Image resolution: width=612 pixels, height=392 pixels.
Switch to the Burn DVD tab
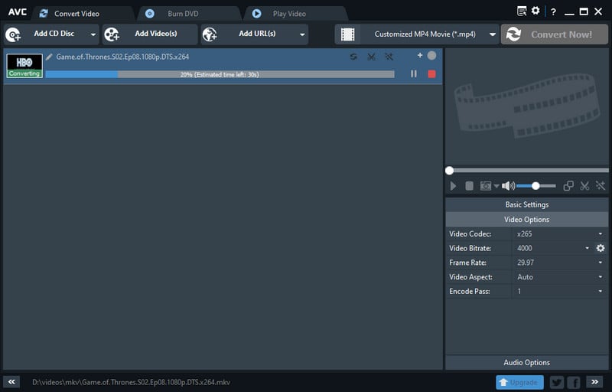183,14
